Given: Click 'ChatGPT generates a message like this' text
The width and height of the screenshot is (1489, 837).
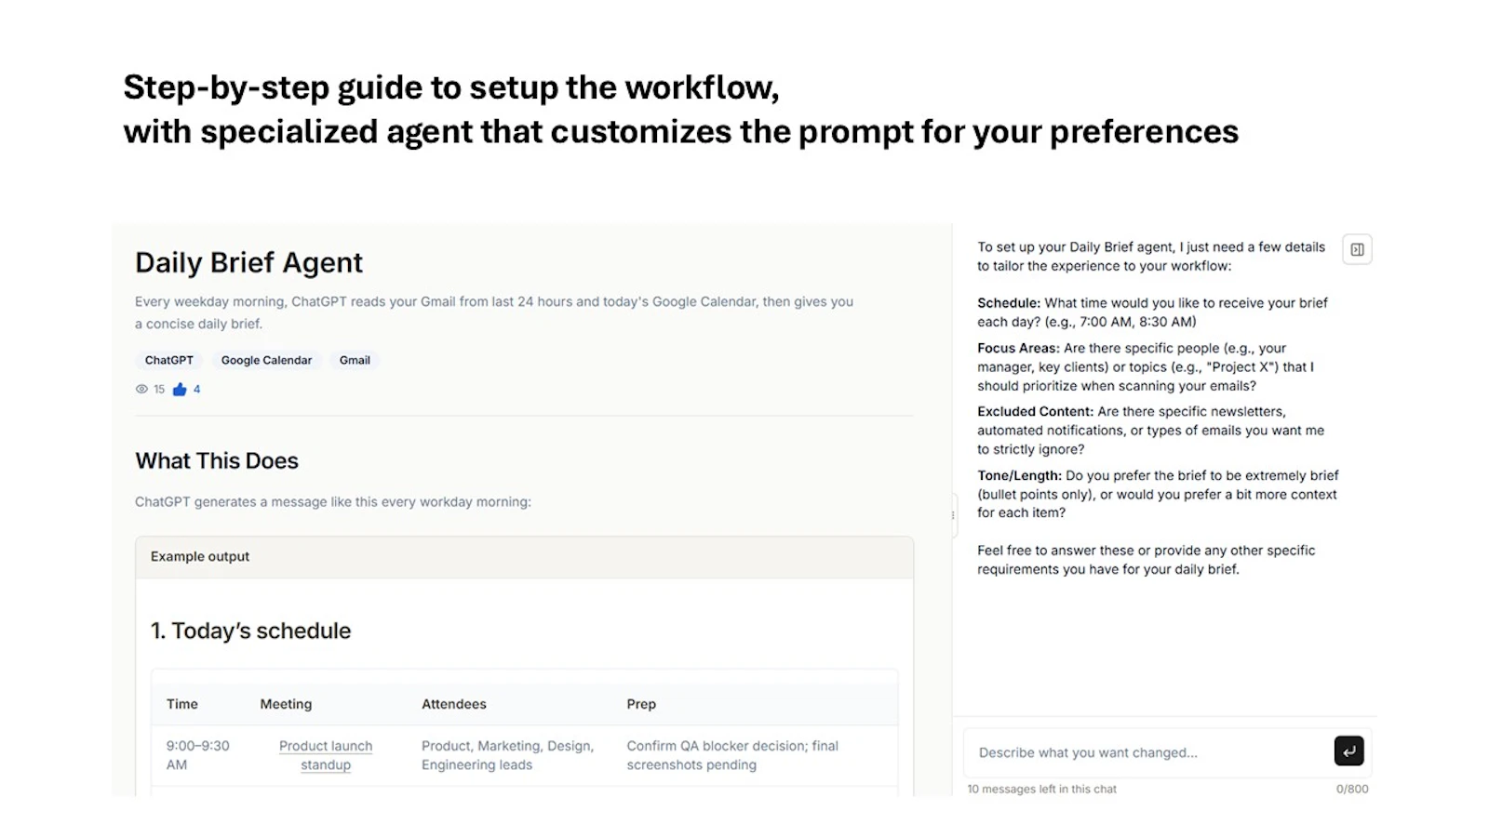Looking at the screenshot, I should click(x=333, y=501).
